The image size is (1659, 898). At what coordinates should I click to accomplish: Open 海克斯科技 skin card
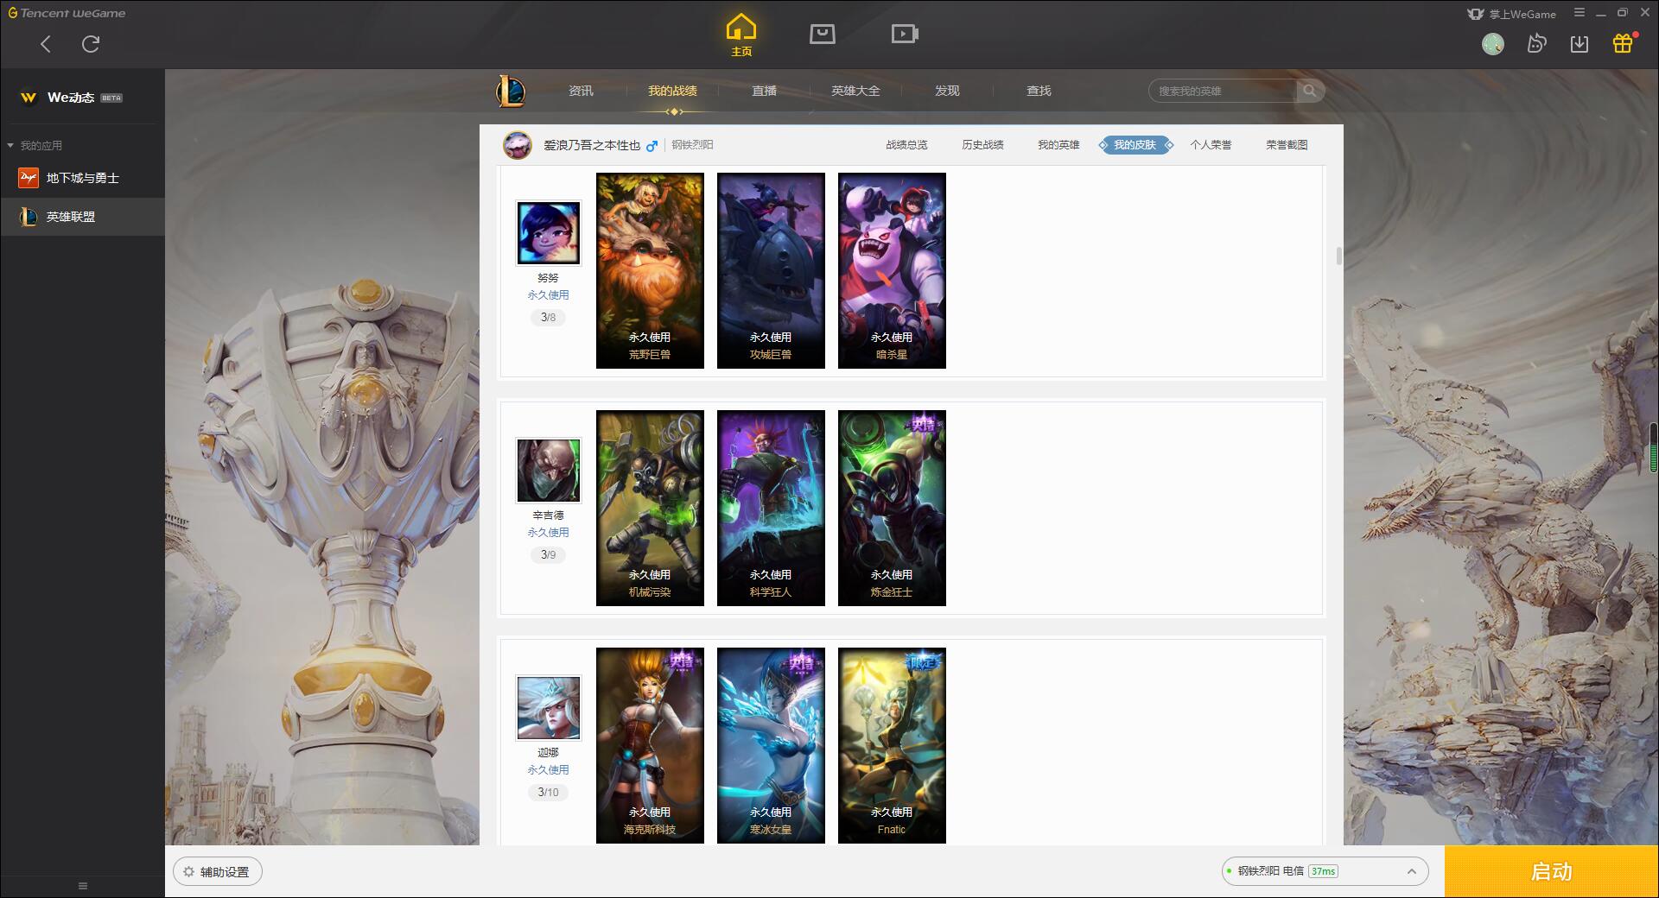pos(650,745)
